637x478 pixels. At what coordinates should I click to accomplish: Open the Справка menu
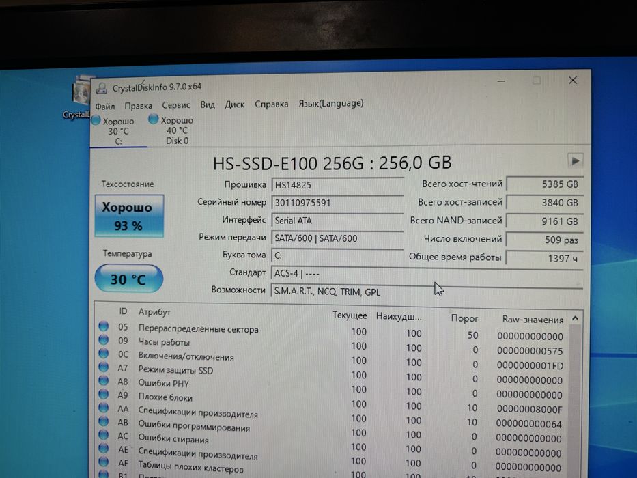coord(271,104)
